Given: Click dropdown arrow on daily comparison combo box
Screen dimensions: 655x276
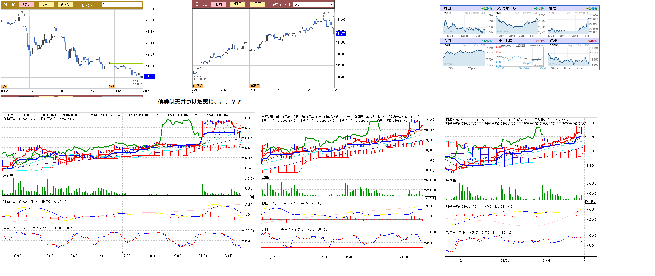Looking at the screenshot, I should tap(332, 4).
